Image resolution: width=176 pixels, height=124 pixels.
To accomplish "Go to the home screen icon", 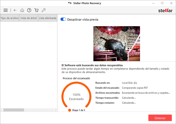I will (22, 10).
